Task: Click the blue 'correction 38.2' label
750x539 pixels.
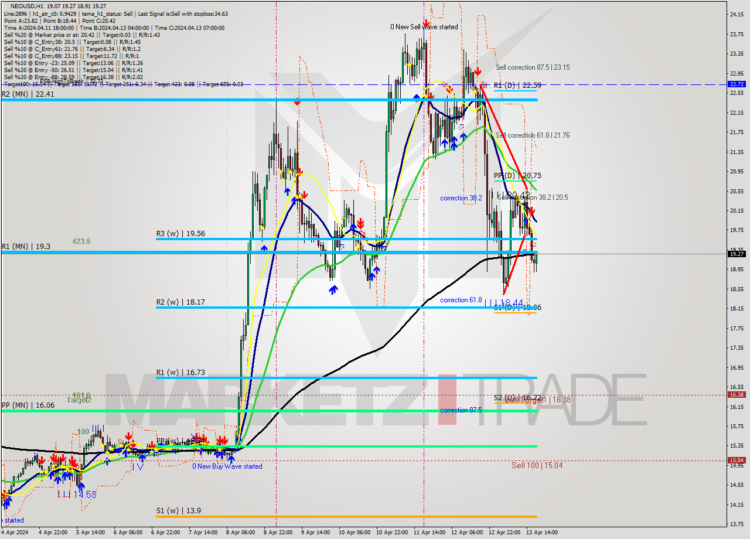Action: (x=461, y=198)
